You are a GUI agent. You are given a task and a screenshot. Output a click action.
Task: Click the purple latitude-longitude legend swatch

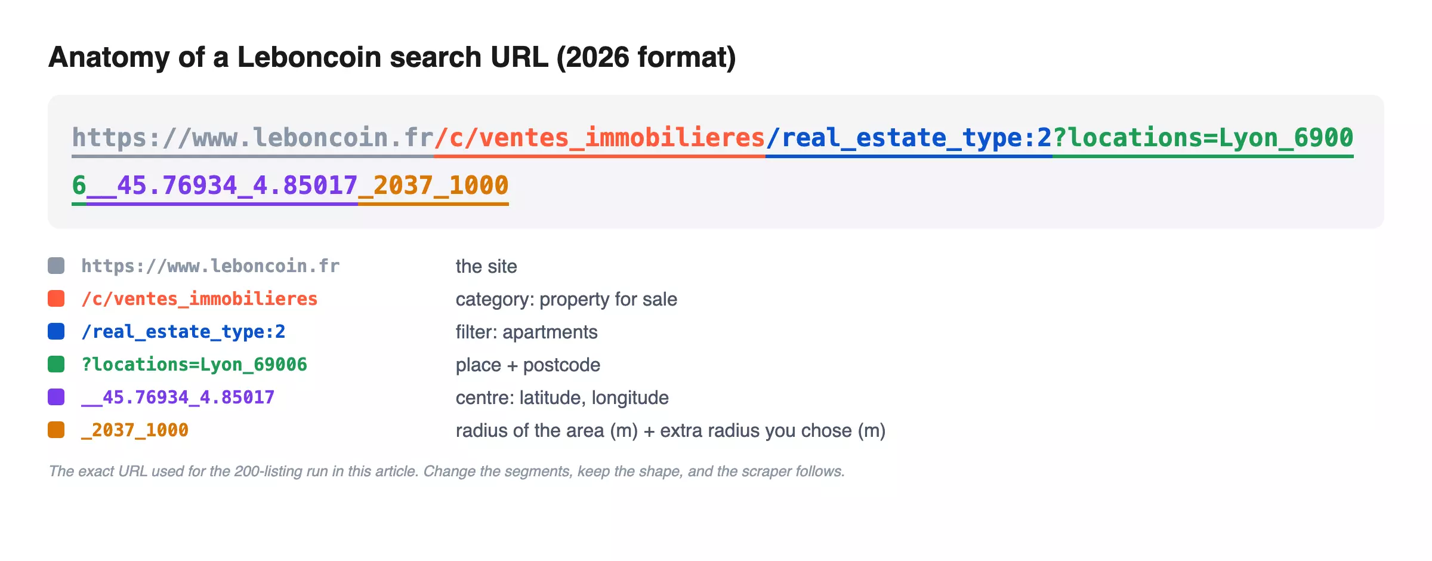56,397
